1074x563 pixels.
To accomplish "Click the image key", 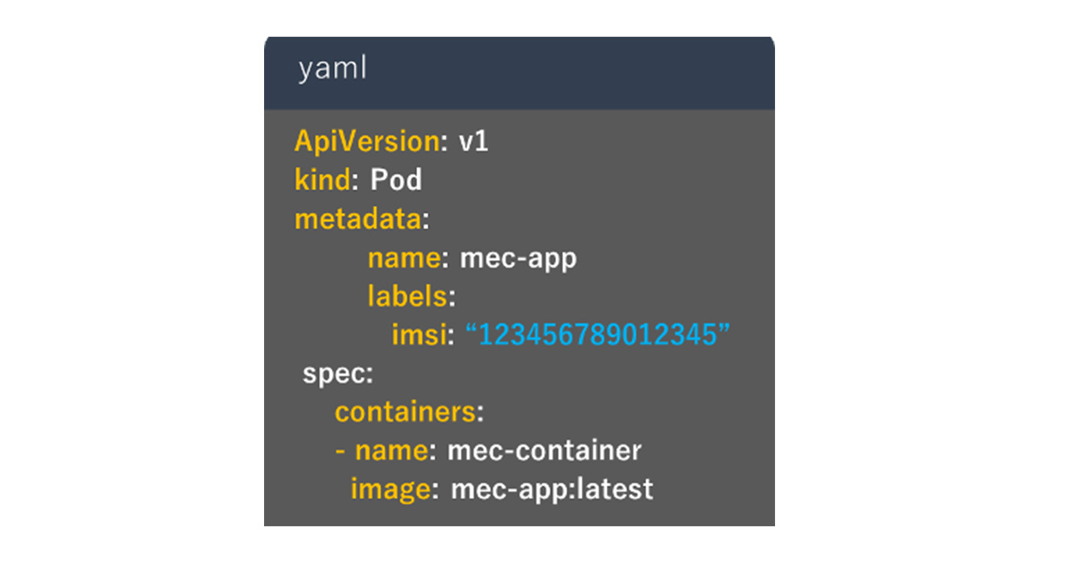I will (389, 490).
